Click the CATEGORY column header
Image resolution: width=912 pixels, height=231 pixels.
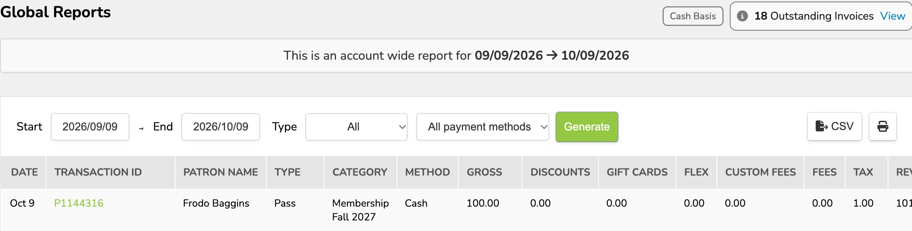coord(360,172)
